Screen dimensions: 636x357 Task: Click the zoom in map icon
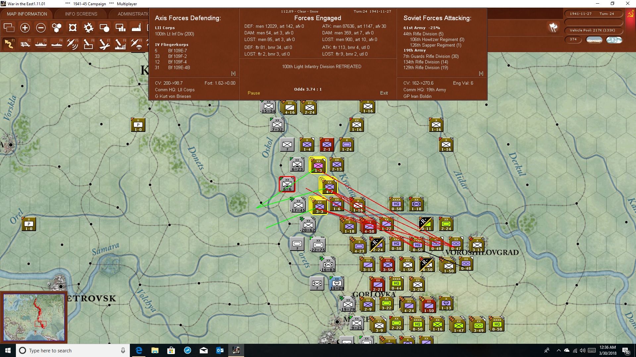tap(25, 28)
